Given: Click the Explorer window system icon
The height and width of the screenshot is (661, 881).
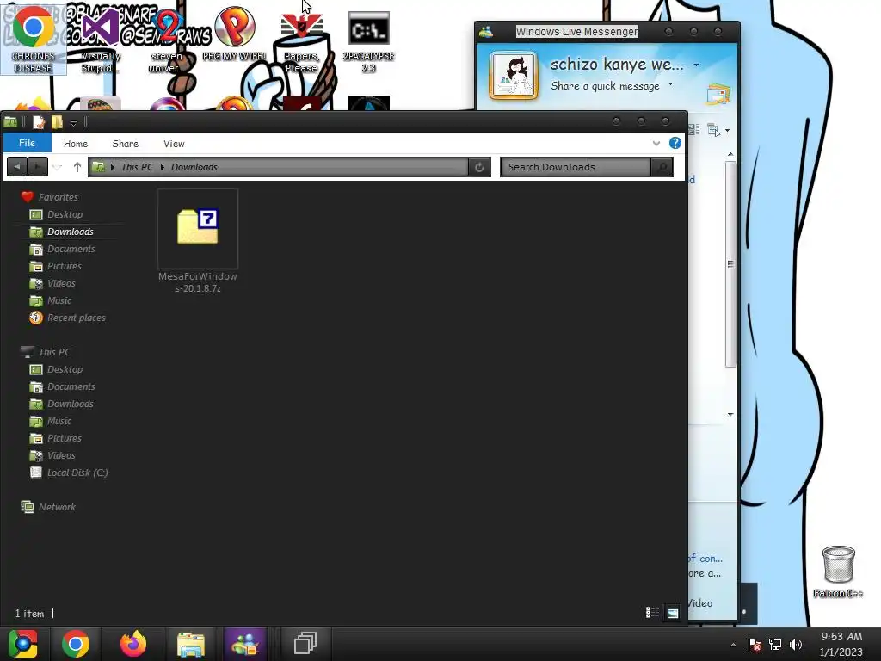Looking at the screenshot, I should click(x=10, y=121).
